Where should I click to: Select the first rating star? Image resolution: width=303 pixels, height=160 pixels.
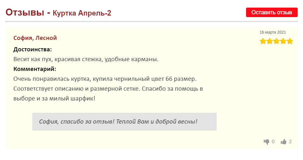(263, 41)
